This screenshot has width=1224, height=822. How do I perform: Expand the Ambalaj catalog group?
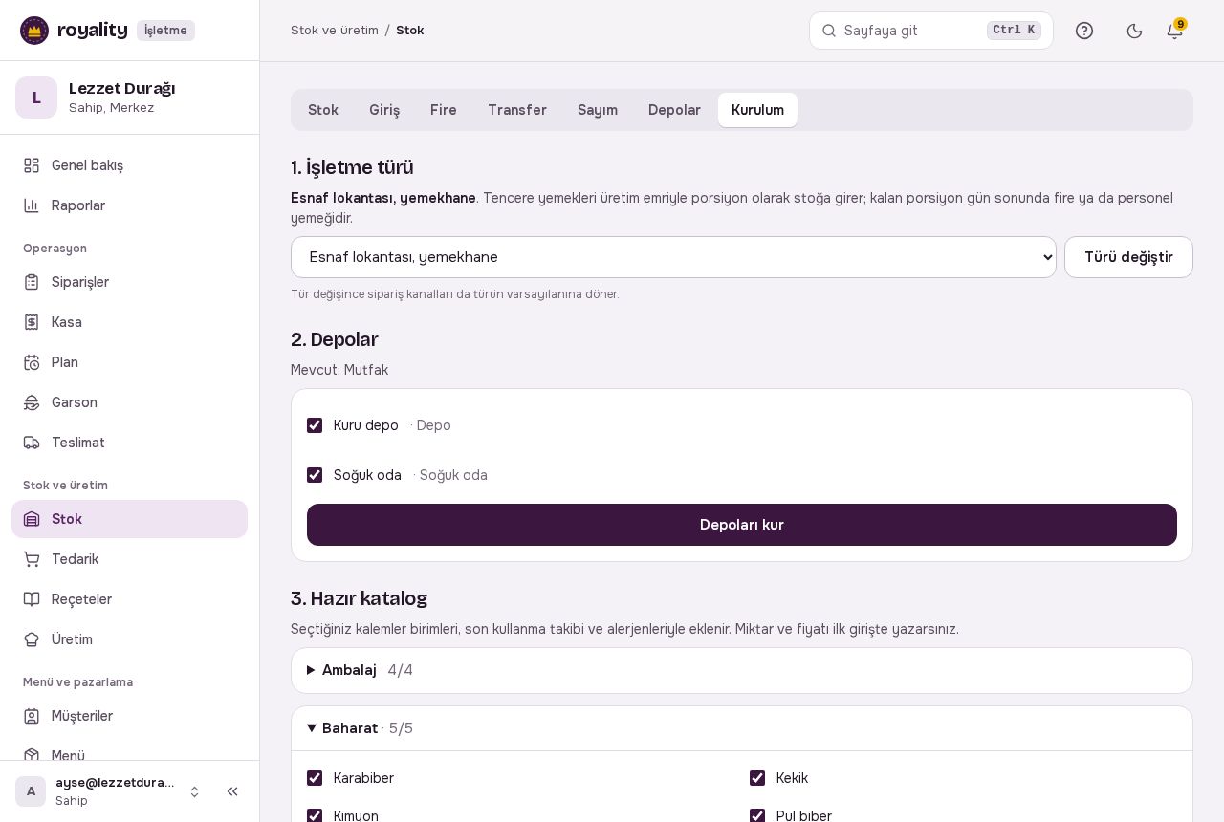[x=742, y=670]
